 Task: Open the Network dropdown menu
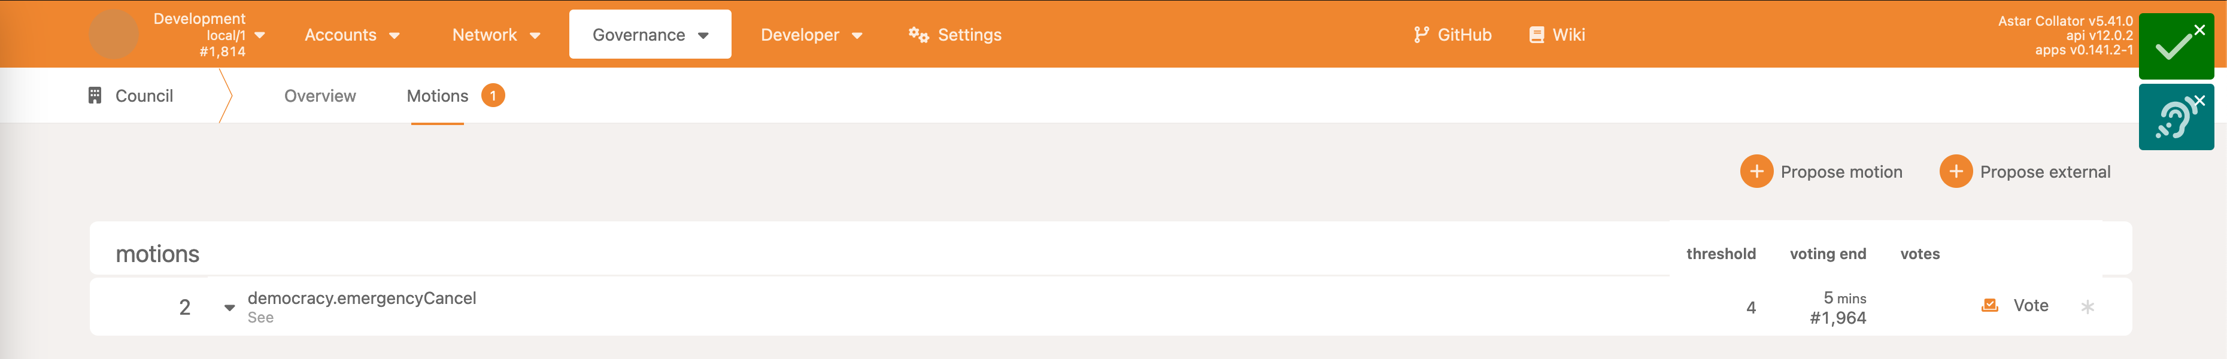(x=495, y=35)
